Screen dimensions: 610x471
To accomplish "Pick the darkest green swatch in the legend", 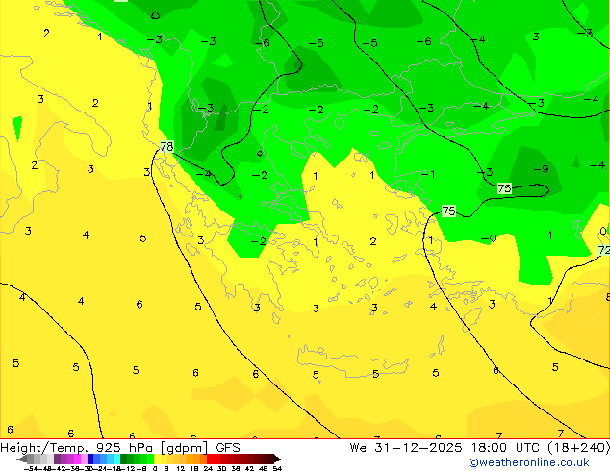I will (124, 459).
